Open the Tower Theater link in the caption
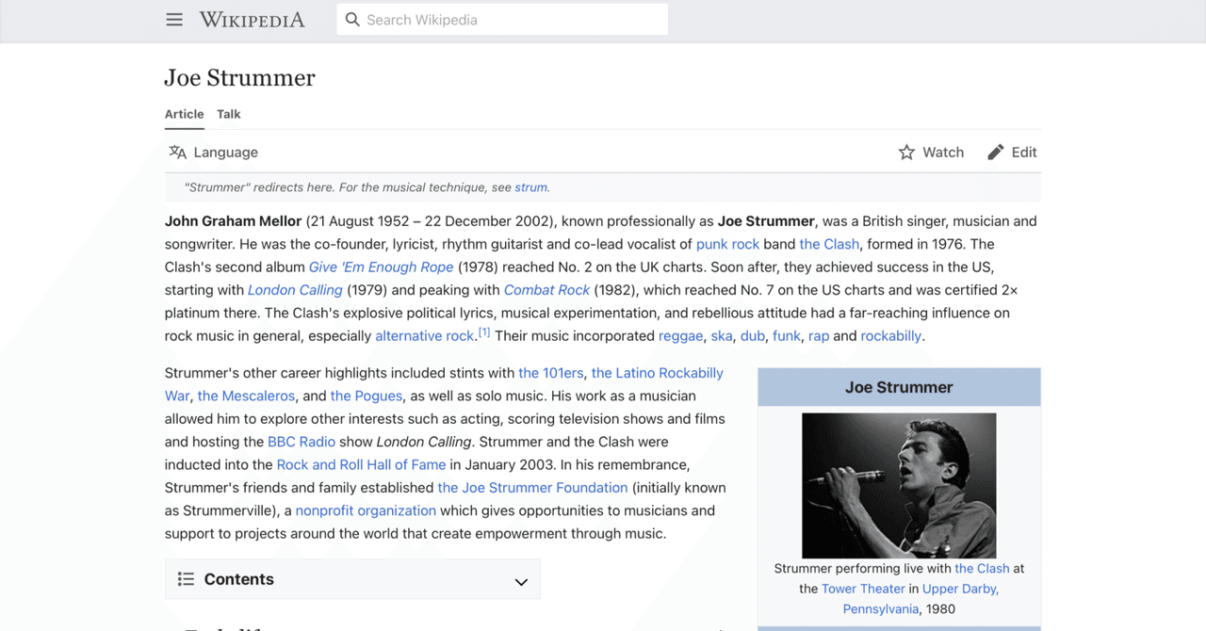Screen dimensions: 1206x631 pos(863,588)
